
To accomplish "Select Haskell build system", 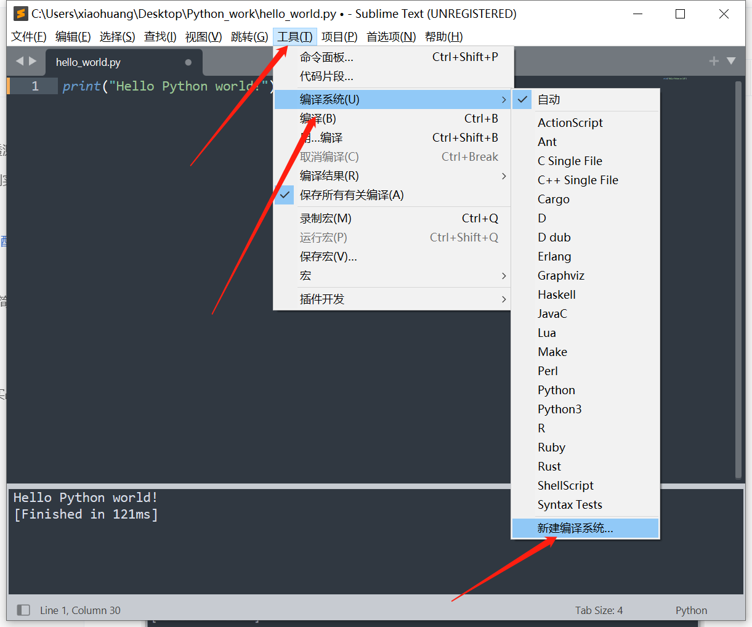I will [x=586, y=294].
